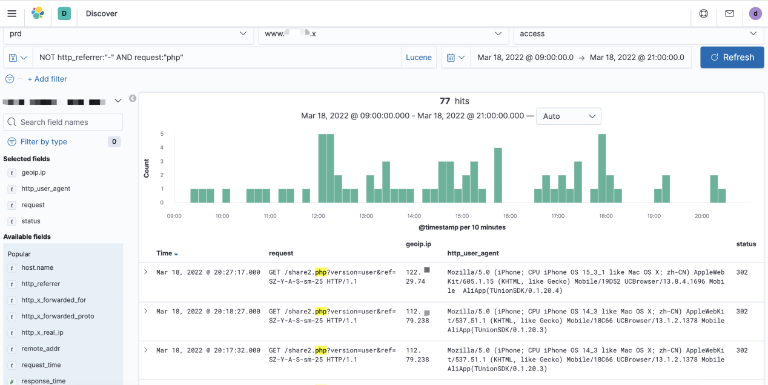Open the calendar quick date menu
Image resolution: width=768 pixels, height=385 pixels.
click(455, 58)
